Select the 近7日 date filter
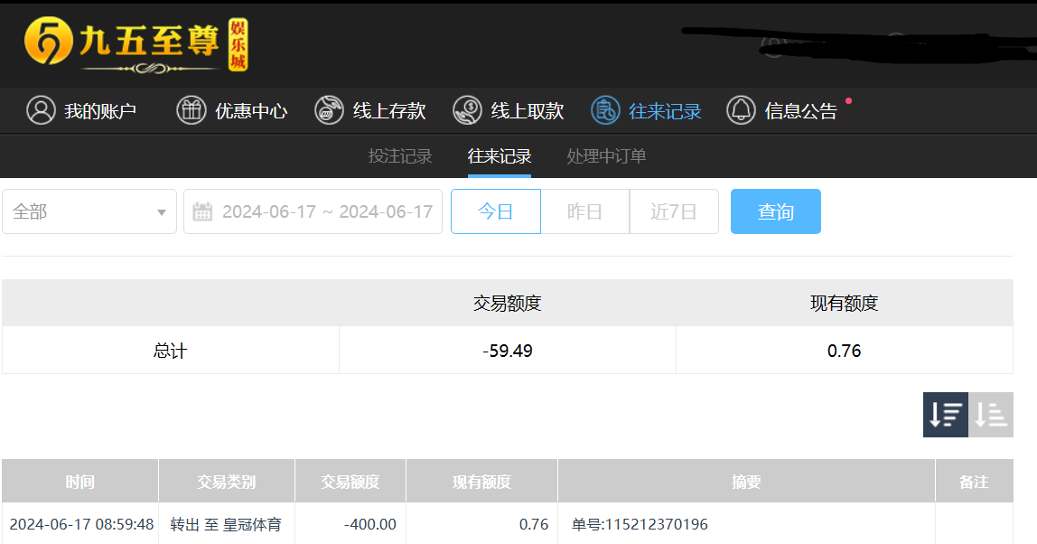1037x544 pixels. pos(674,211)
